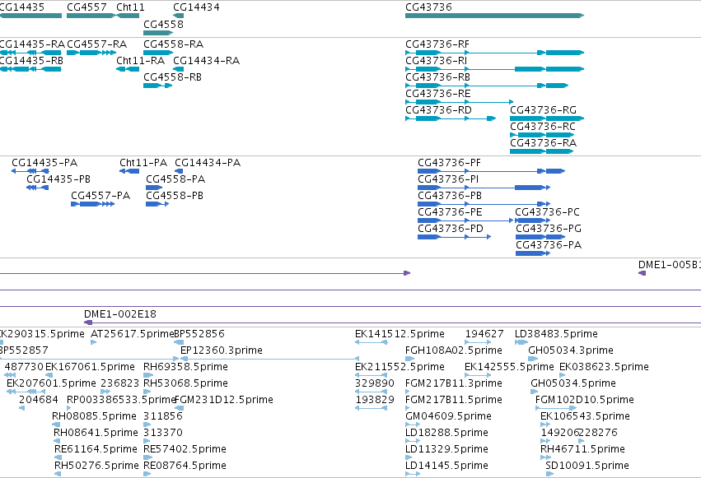
Task: Click protein CG43736-PA
Action: point(533,253)
